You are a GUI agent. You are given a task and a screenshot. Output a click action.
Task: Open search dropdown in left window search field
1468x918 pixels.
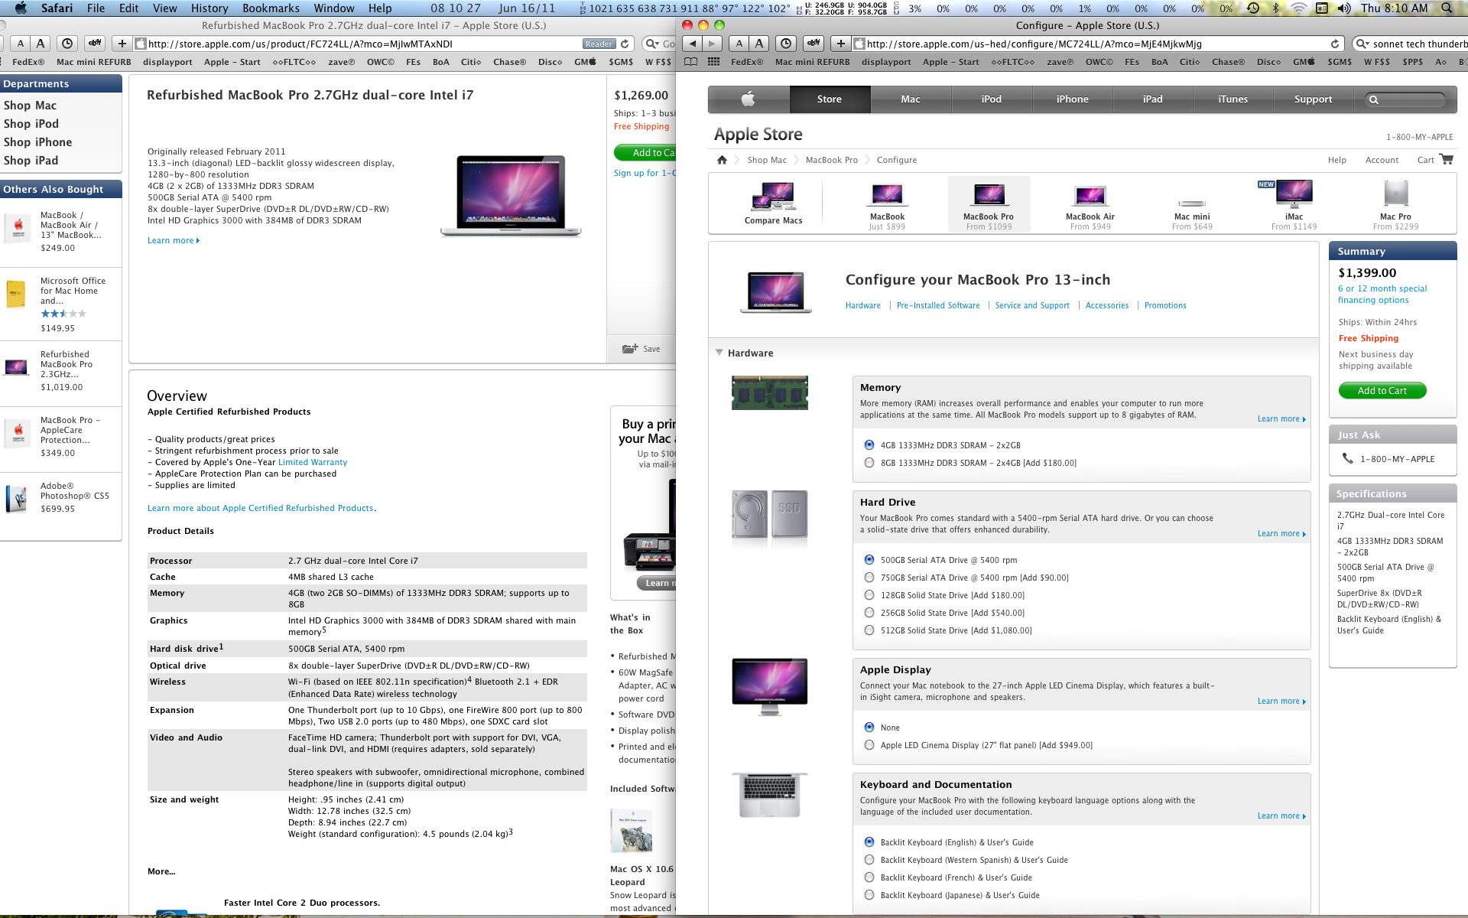652,44
